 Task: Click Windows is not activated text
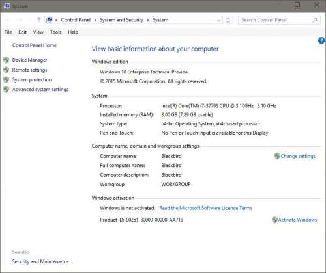click(127, 208)
